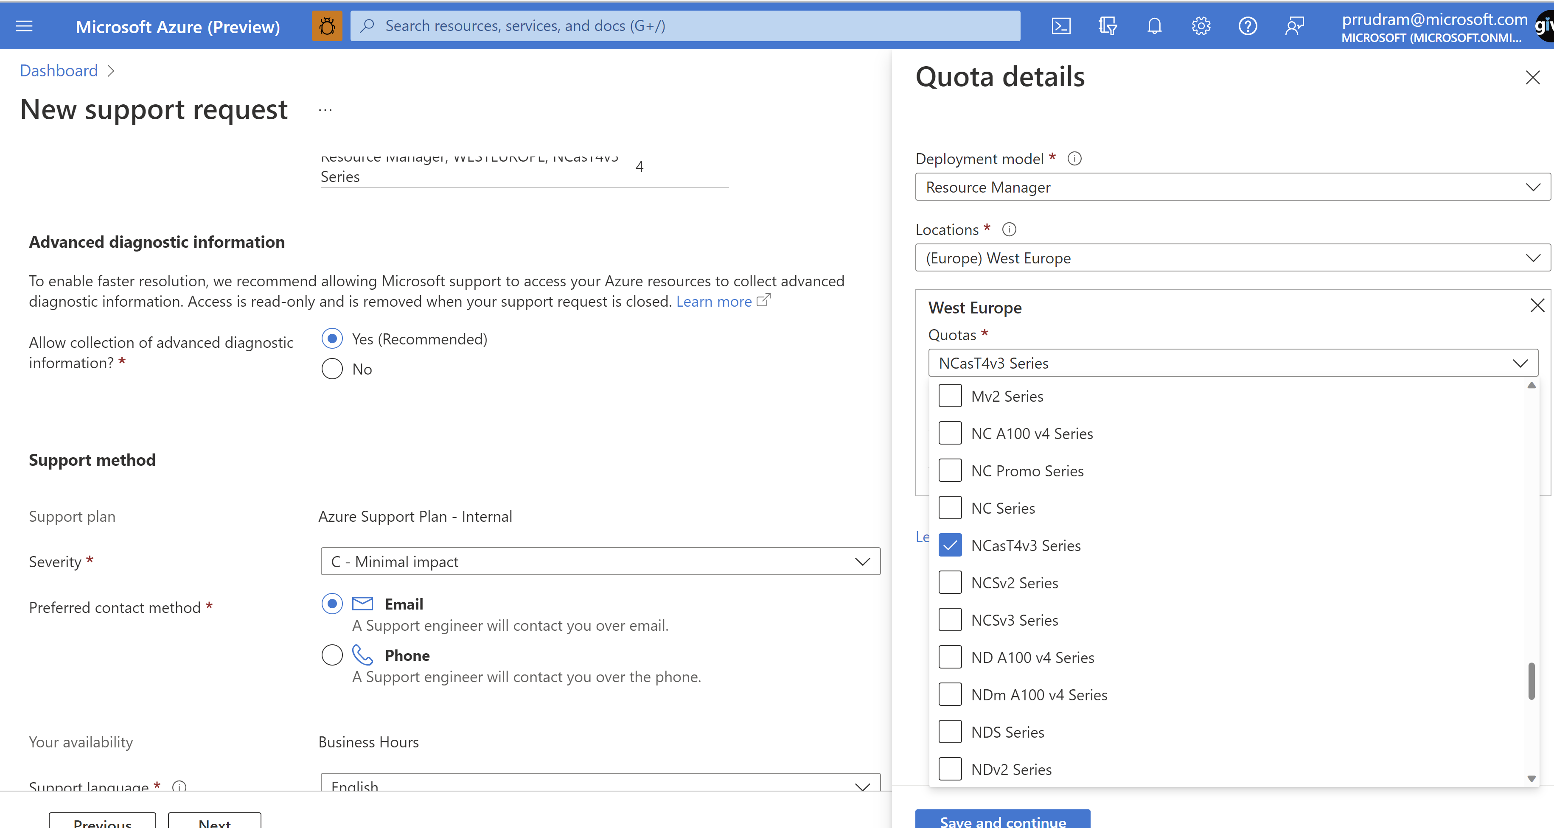
Task: Click account email prrudram@microsoft.com
Action: pos(1434,19)
